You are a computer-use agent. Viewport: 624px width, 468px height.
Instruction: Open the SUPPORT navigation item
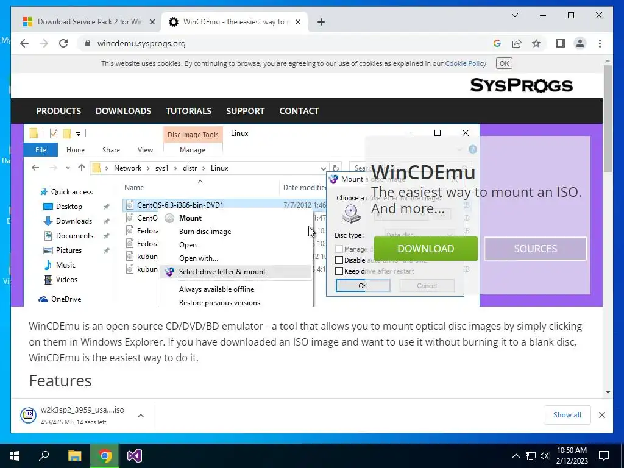246,111
